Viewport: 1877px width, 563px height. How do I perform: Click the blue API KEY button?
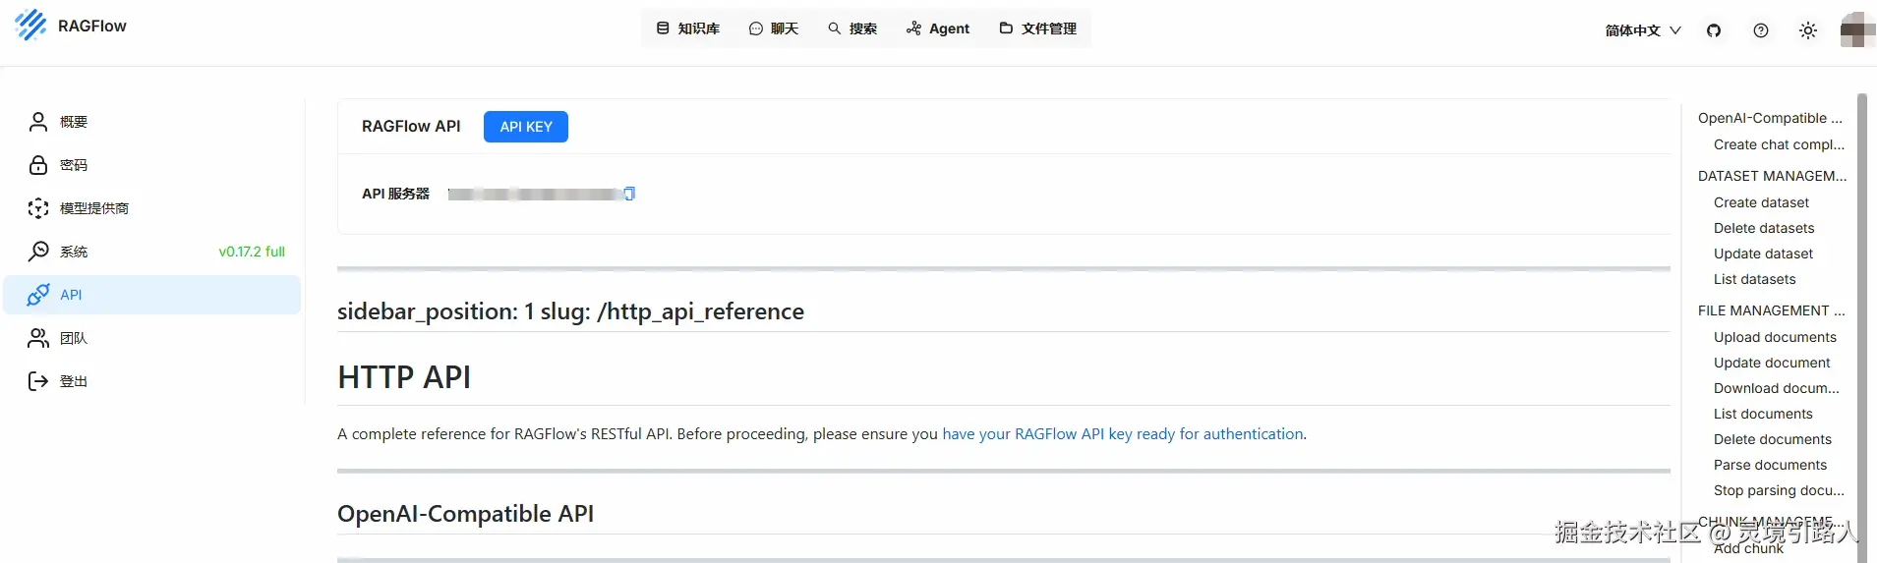tap(526, 127)
